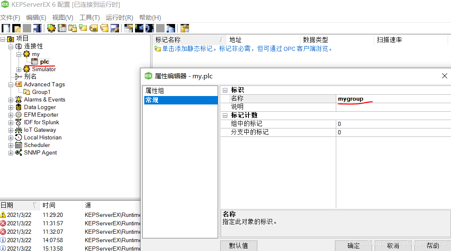Open the 工具(T) menu
The height and width of the screenshot is (251, 451).
point(90,18)
